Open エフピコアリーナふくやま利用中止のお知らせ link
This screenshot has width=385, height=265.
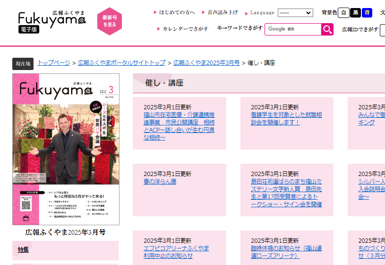coord(176,252)
